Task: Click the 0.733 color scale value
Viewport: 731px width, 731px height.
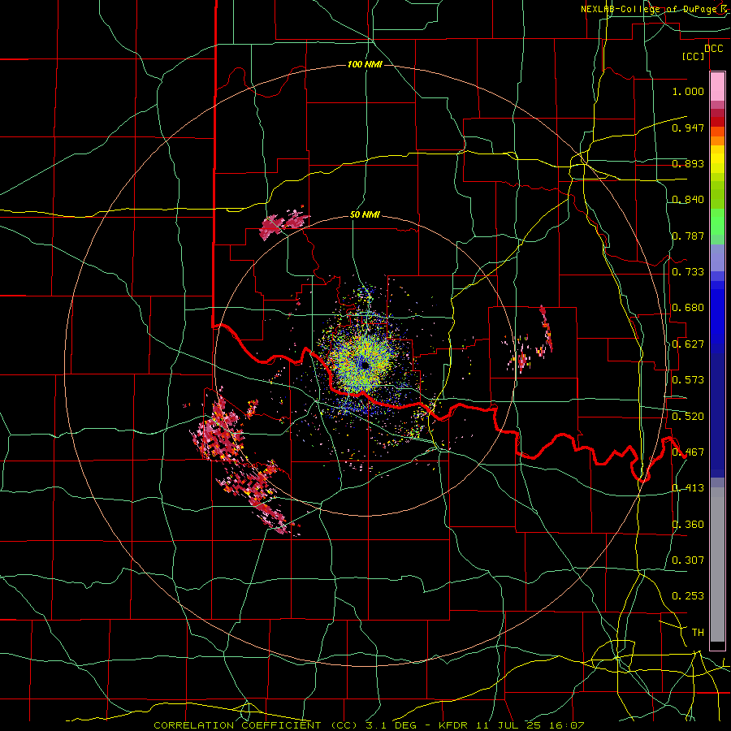Action: (688, 272)
